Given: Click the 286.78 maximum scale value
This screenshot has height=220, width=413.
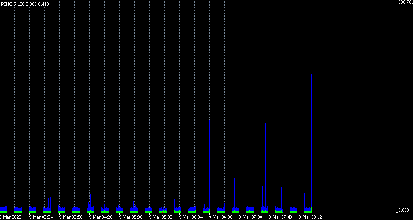Looking at the screenshot, I should click(x=406, y=2).
